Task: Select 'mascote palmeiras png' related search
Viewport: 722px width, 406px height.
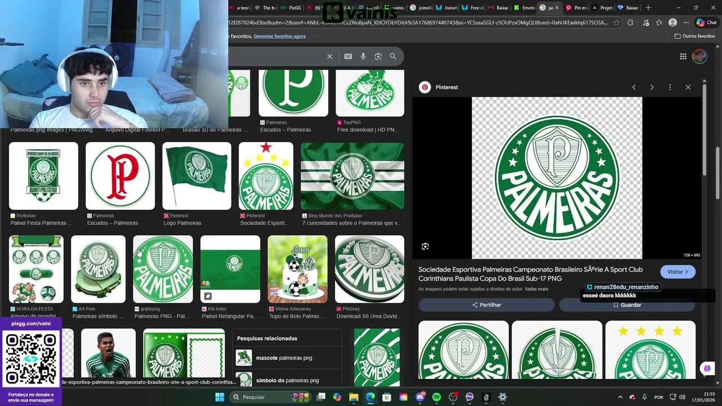Action: click(x=287, y=358)
